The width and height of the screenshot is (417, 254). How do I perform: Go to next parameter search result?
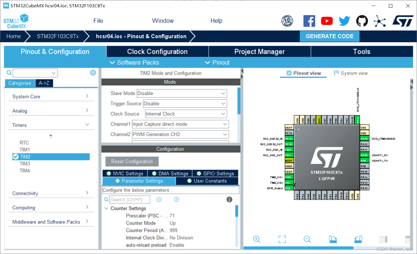click(177, 199)
